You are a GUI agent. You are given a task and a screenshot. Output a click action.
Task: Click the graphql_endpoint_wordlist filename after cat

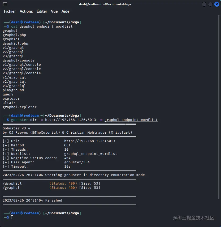(x=46, y=27)
